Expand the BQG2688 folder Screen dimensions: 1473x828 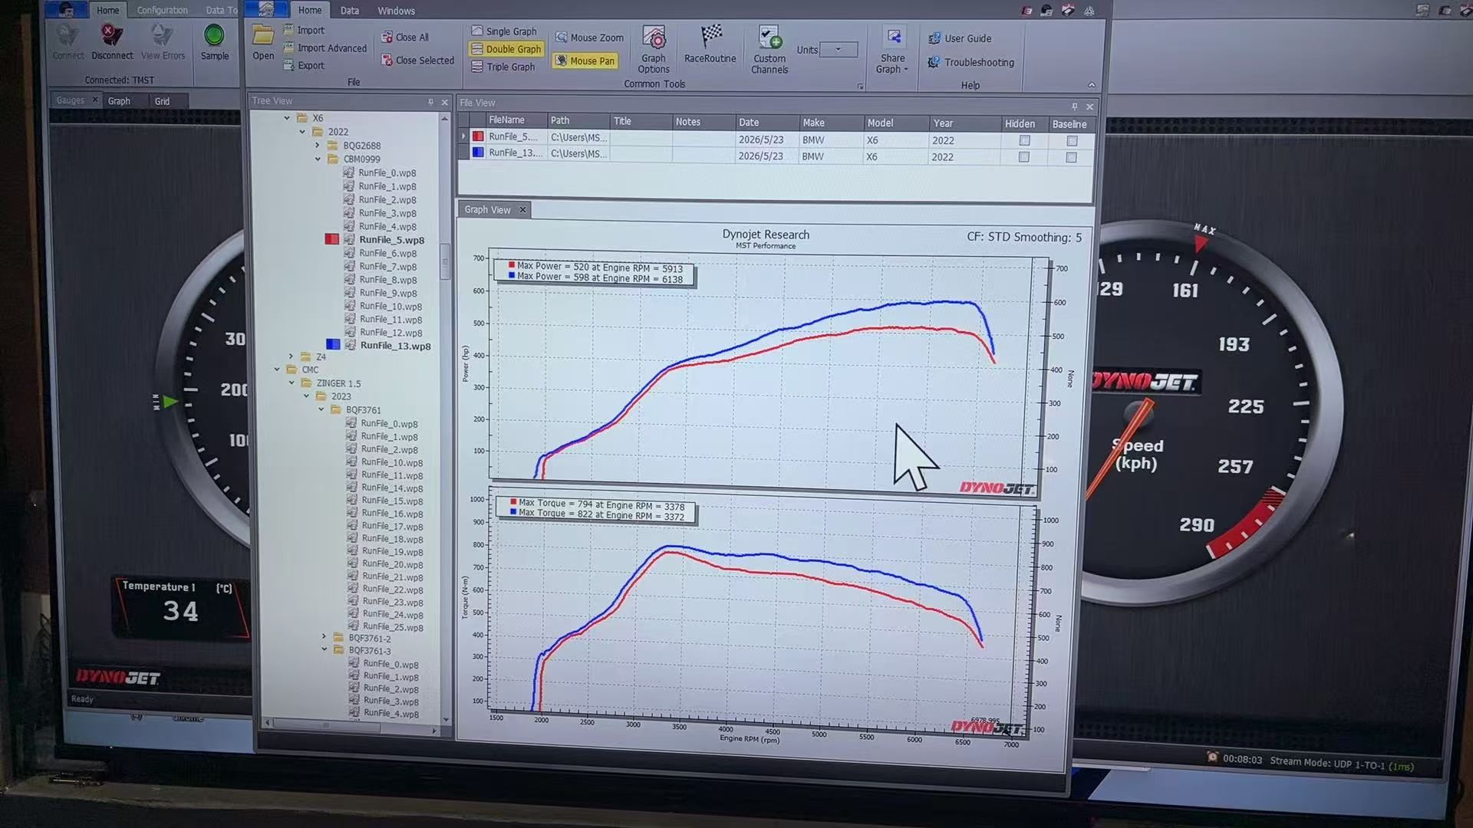317,145
